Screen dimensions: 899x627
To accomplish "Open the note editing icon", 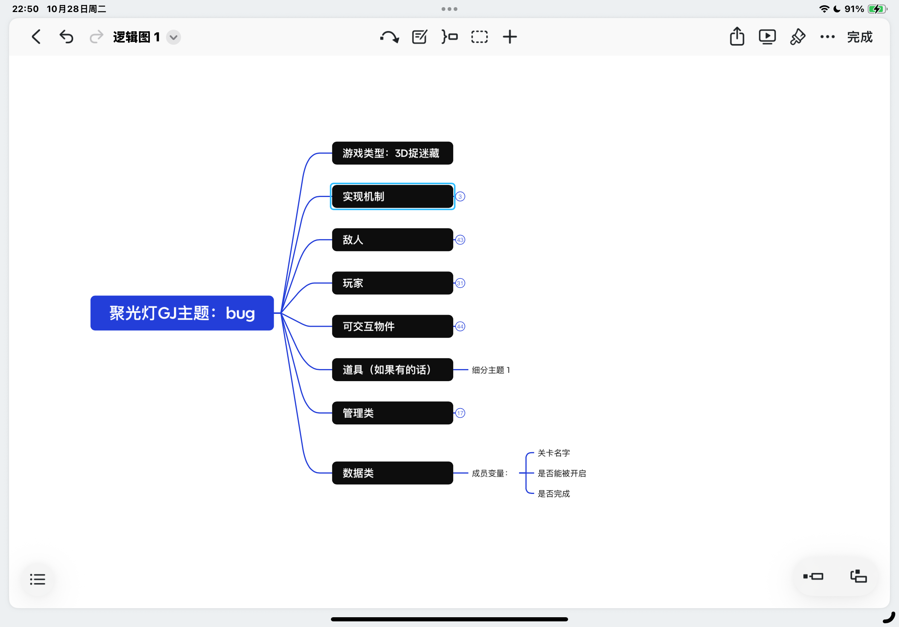I will pyautogui.click(x=419, y=37).
